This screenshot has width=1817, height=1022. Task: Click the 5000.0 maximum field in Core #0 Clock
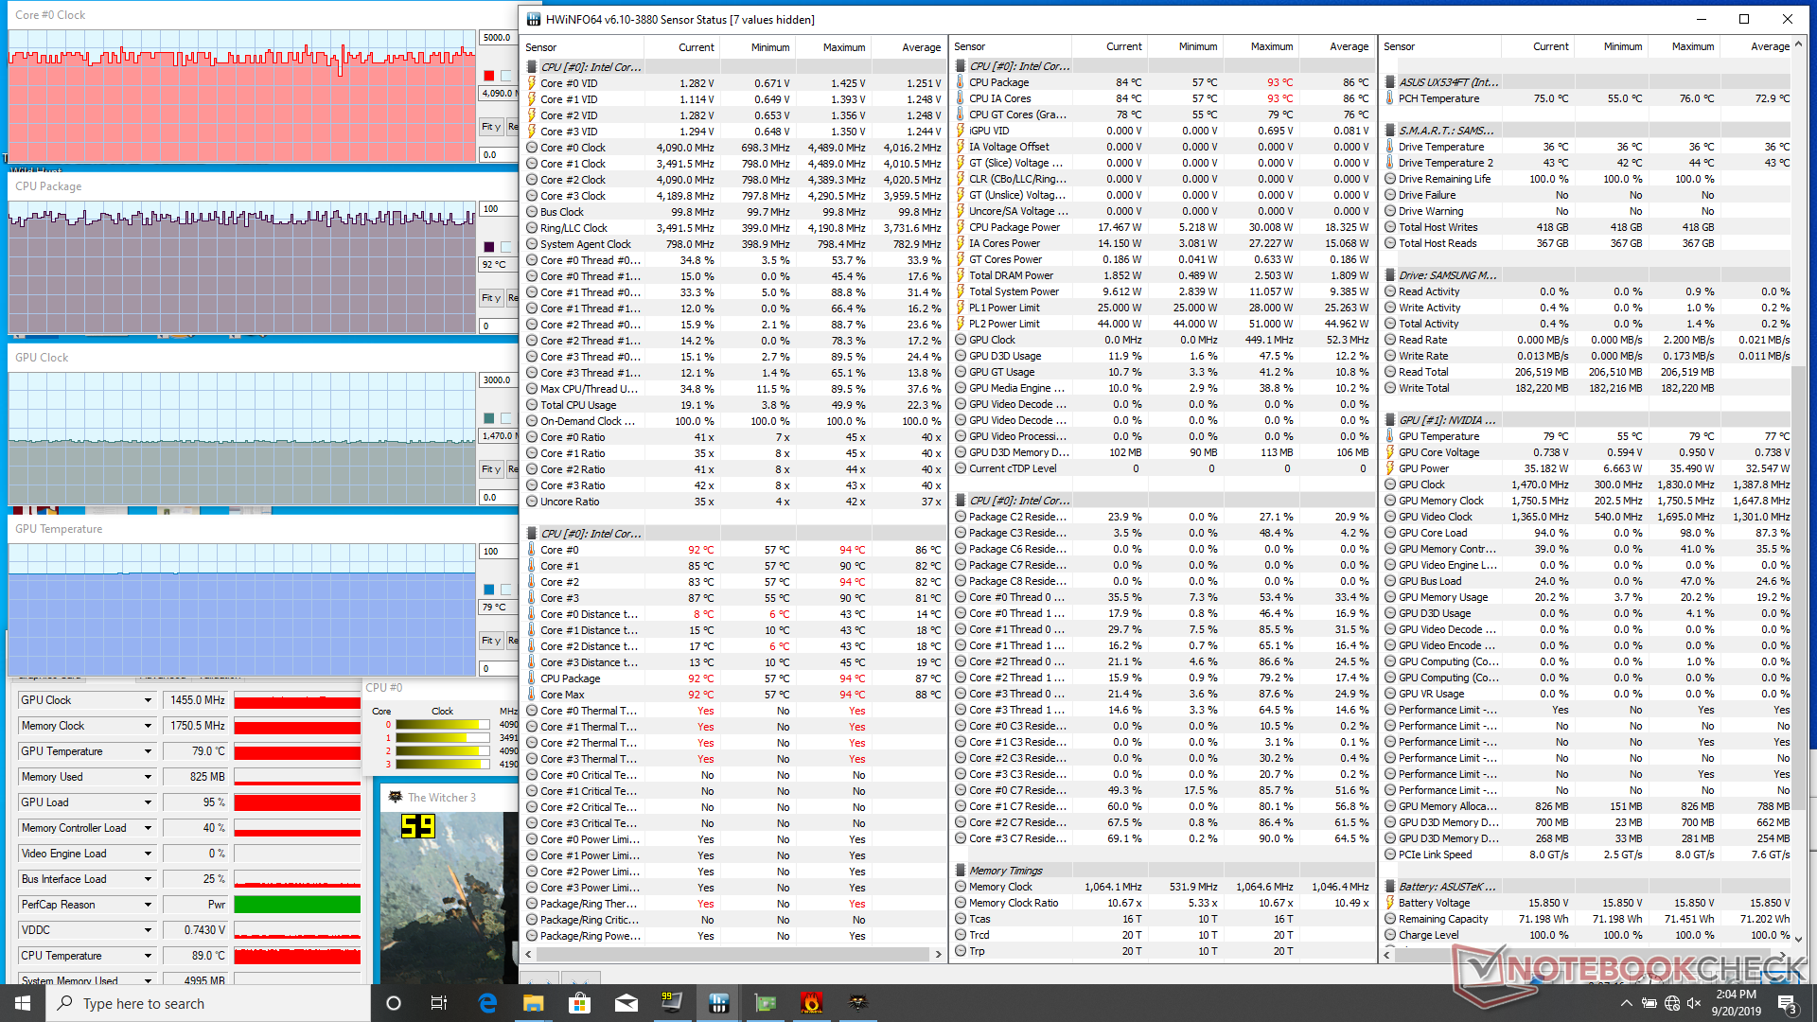[498, 38]
